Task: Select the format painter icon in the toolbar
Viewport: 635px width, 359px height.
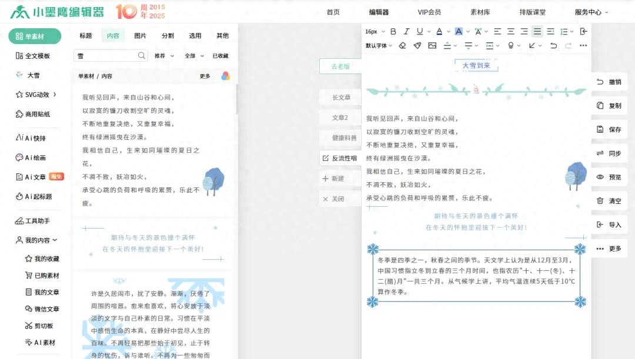Action: pos(417,45)
